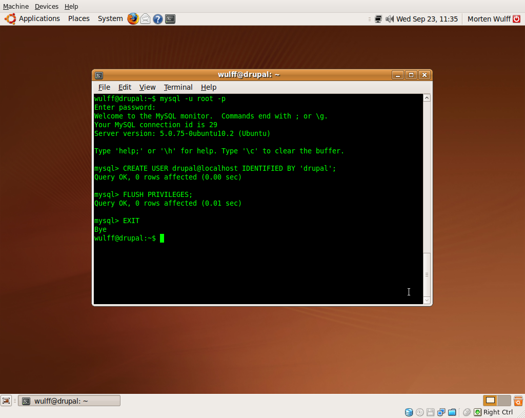Click terminal scrollbar down arrow
Image resolution: width=525 pixels, height=418 pixels.
point(427,301)
